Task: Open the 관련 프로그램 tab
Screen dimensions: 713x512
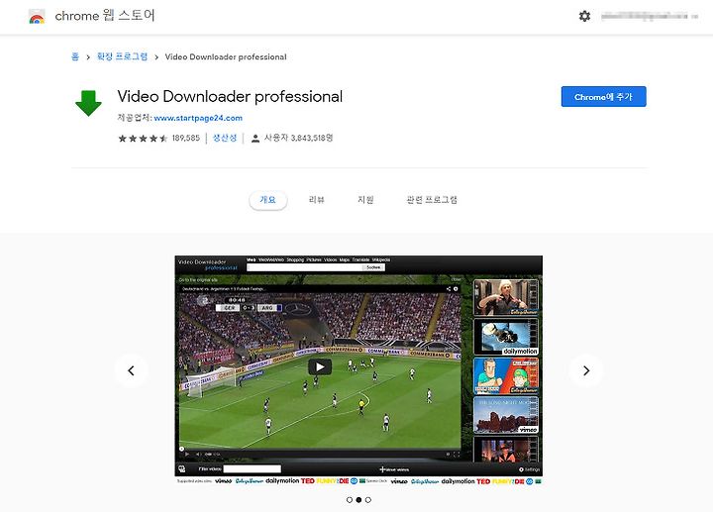Action: click(432, 200)
